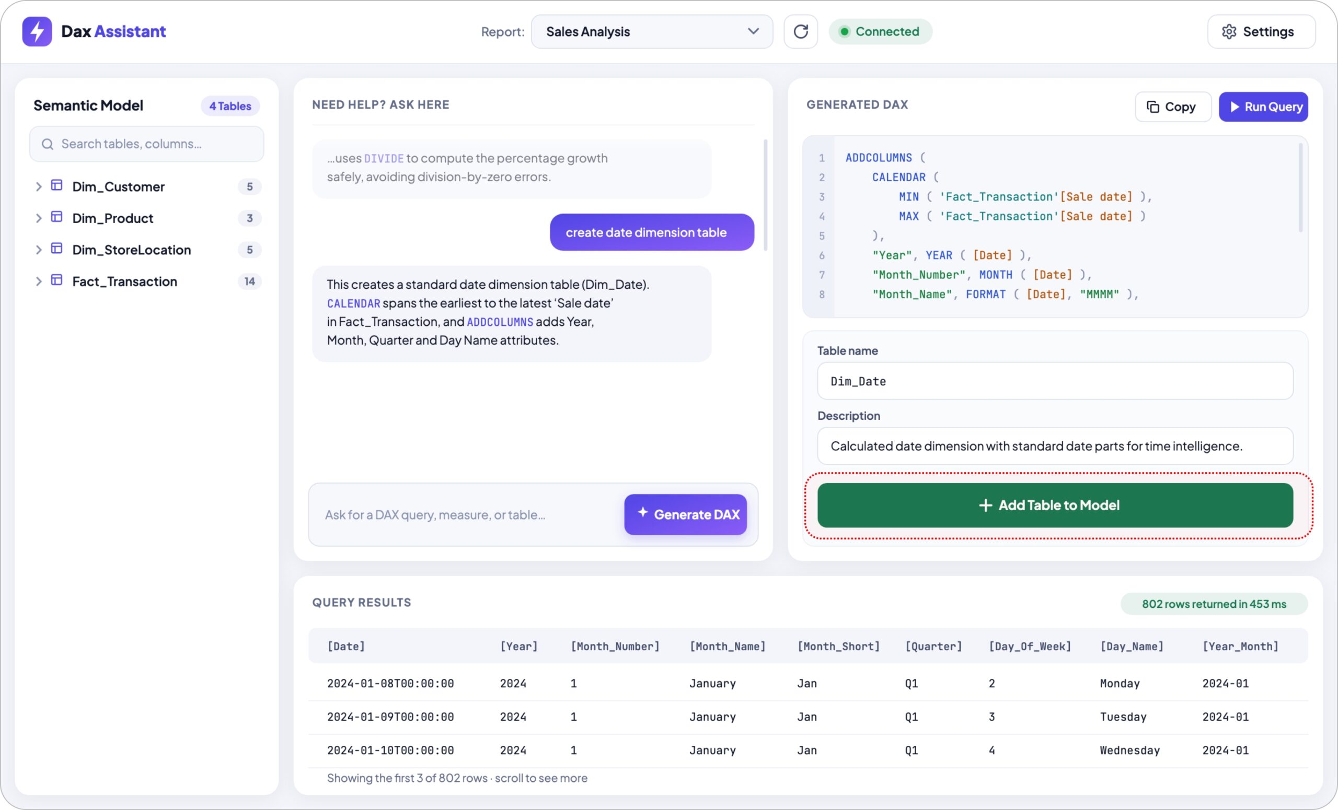Focus the Search tables, columns field
This screenshot has height=810, width=1338.
point(147,144)
